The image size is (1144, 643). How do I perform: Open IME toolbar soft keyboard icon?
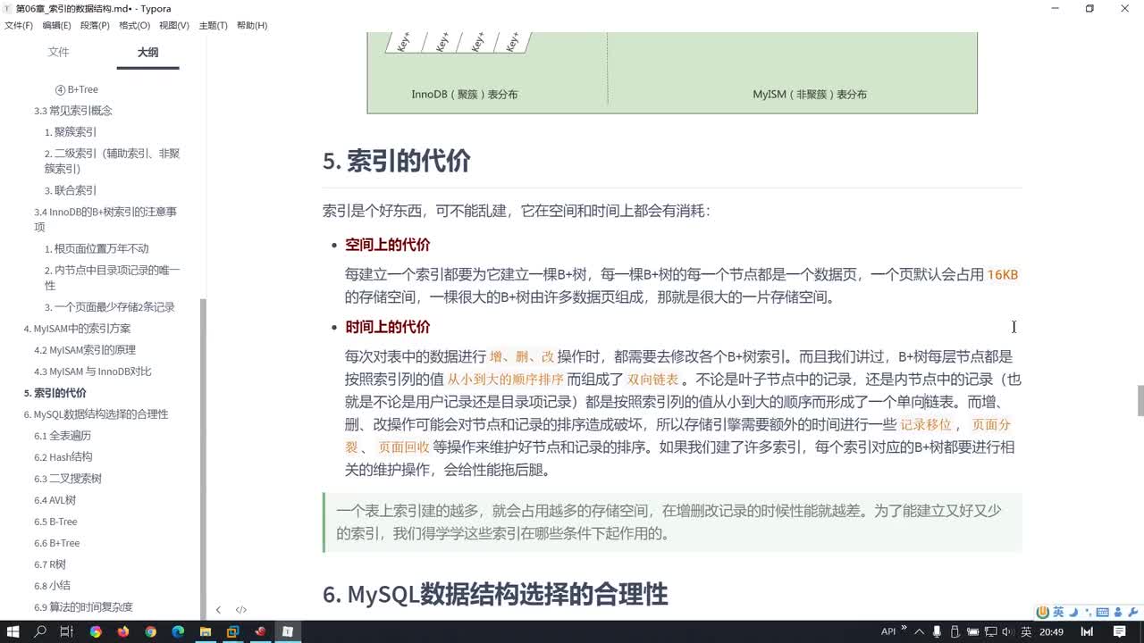click(1103, 612)
